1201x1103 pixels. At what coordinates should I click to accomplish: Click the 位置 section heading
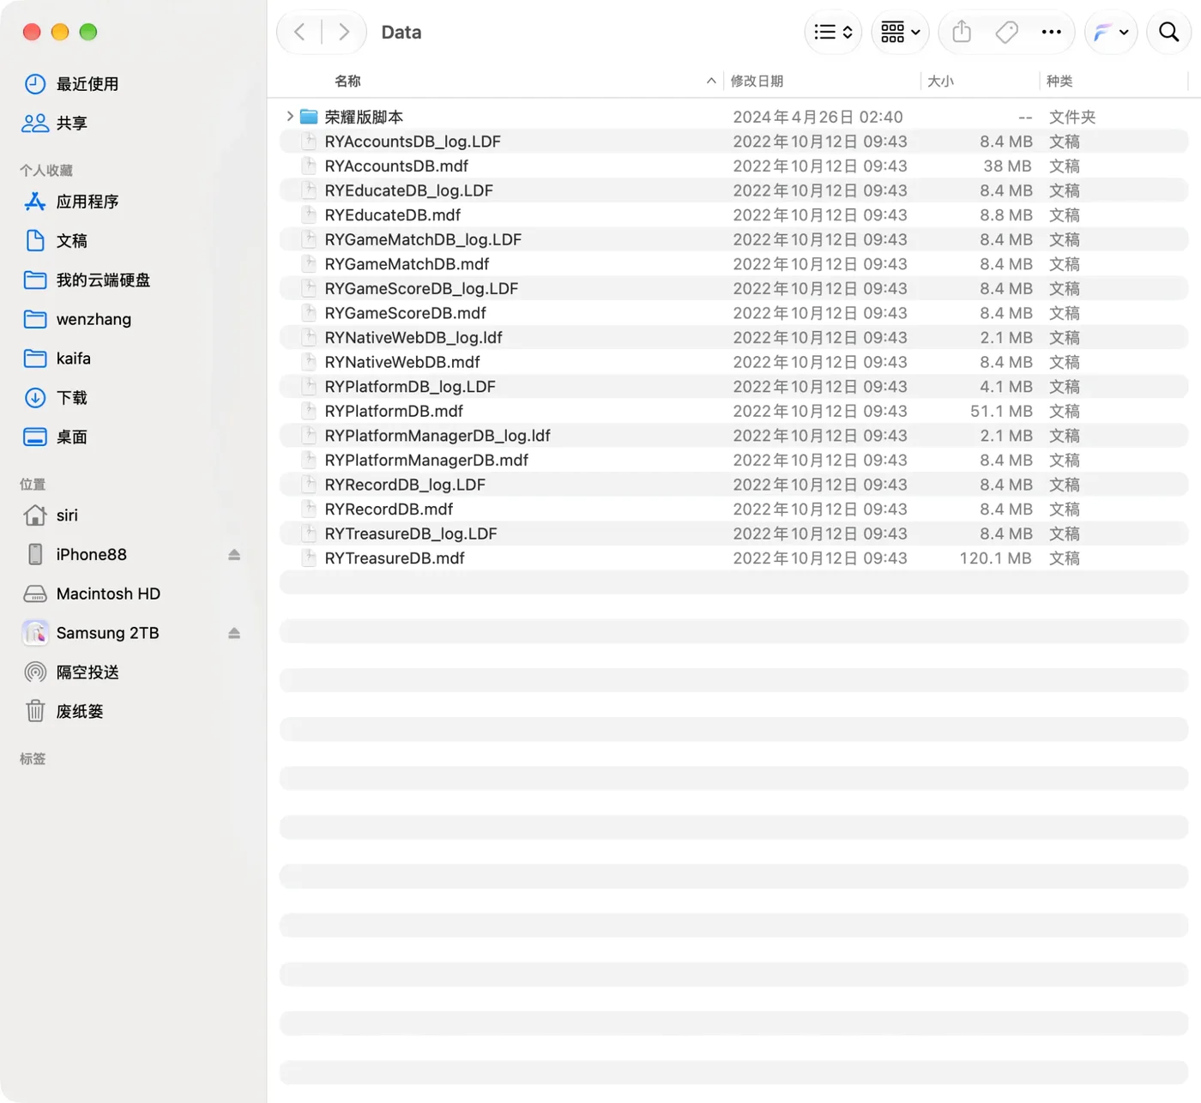(33, 484)
